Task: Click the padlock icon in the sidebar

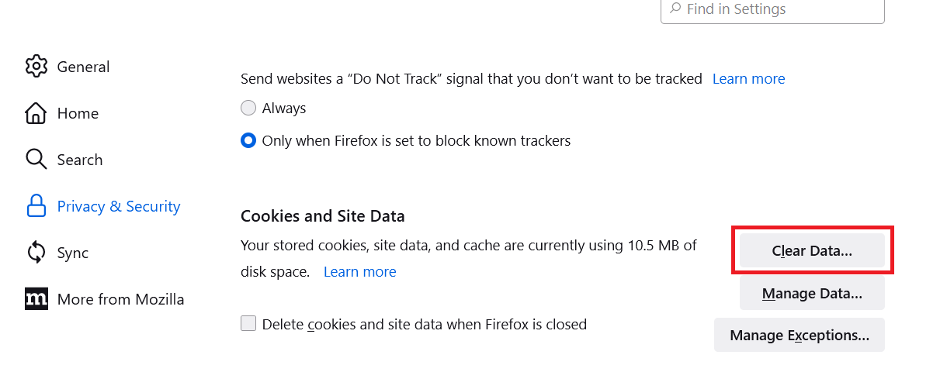Action: click(x=36, y=206)
